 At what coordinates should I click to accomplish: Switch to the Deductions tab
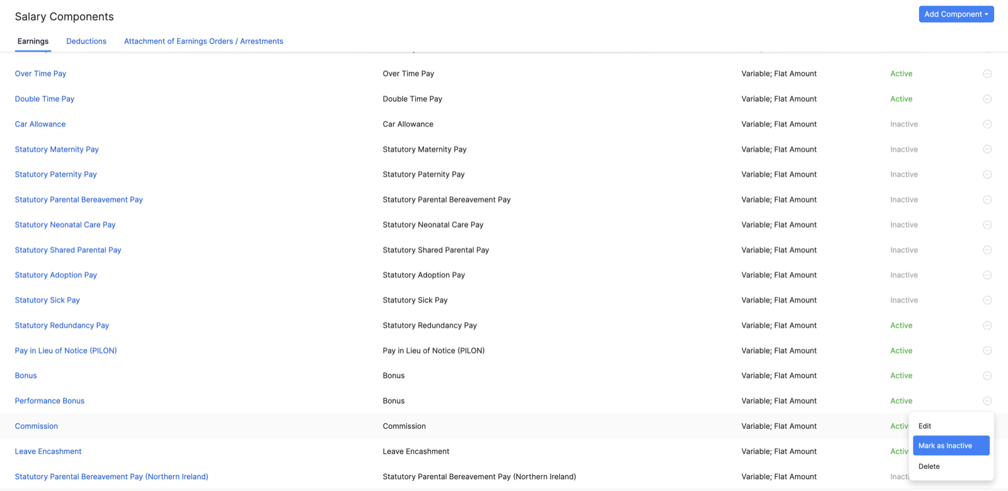(x=86, y=42)
